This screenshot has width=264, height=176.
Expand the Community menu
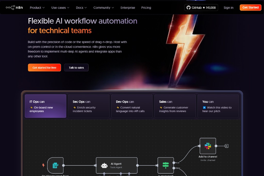coord(104,8)
